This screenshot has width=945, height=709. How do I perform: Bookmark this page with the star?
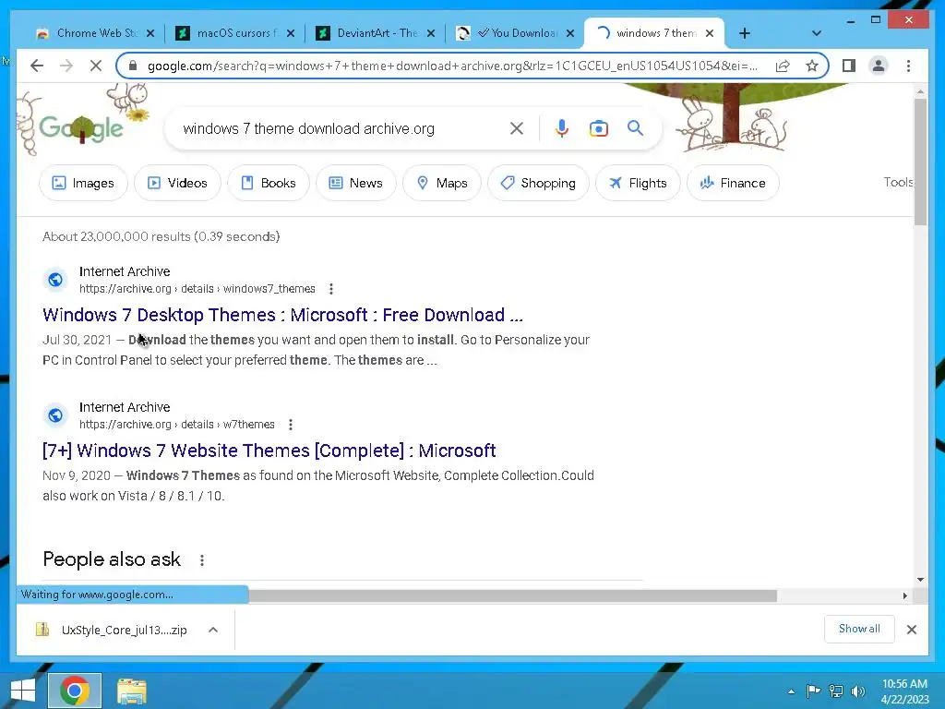coord(812,66)
